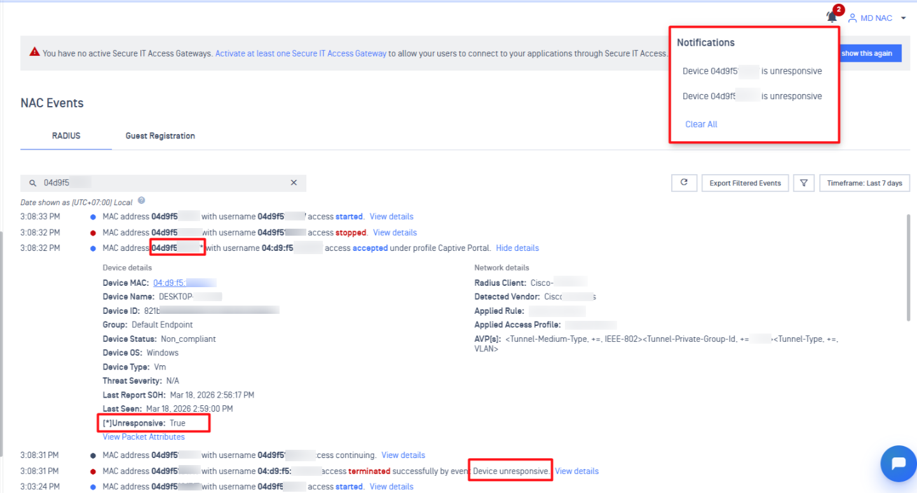Screen dimensions: 917x493
Task: Click the refresh events icon button
Action: click(x=684, y=183)
